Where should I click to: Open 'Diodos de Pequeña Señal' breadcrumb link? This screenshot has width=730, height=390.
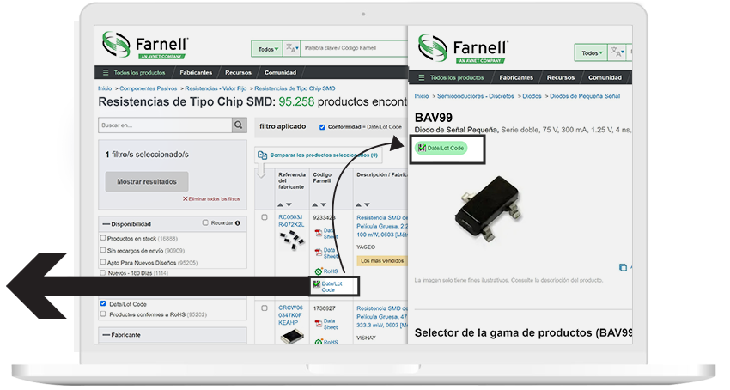[x=585, y=96]
